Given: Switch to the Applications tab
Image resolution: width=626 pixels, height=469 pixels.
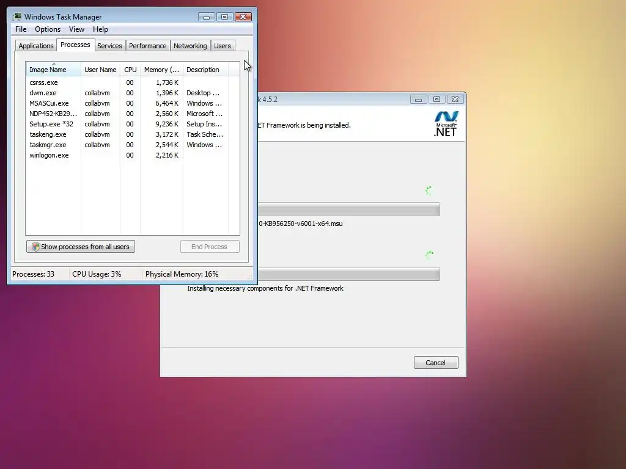Looking at the screenshot, I should click(36, 46).
